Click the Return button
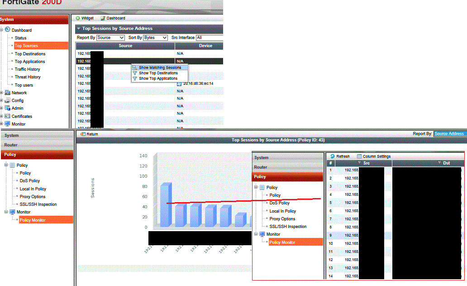This screenshot has width=467, height=286. [x=89, y=134]
